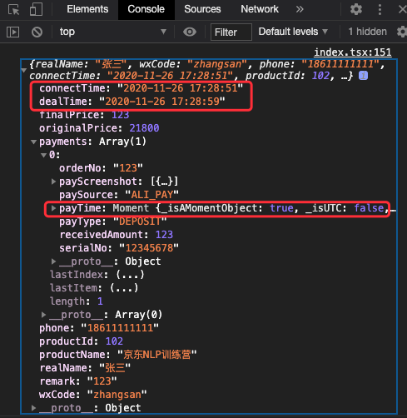Close the DevTools panel
Image resolution: width=407 pixels, height=418 pixels.
click(x=402, y=9)
